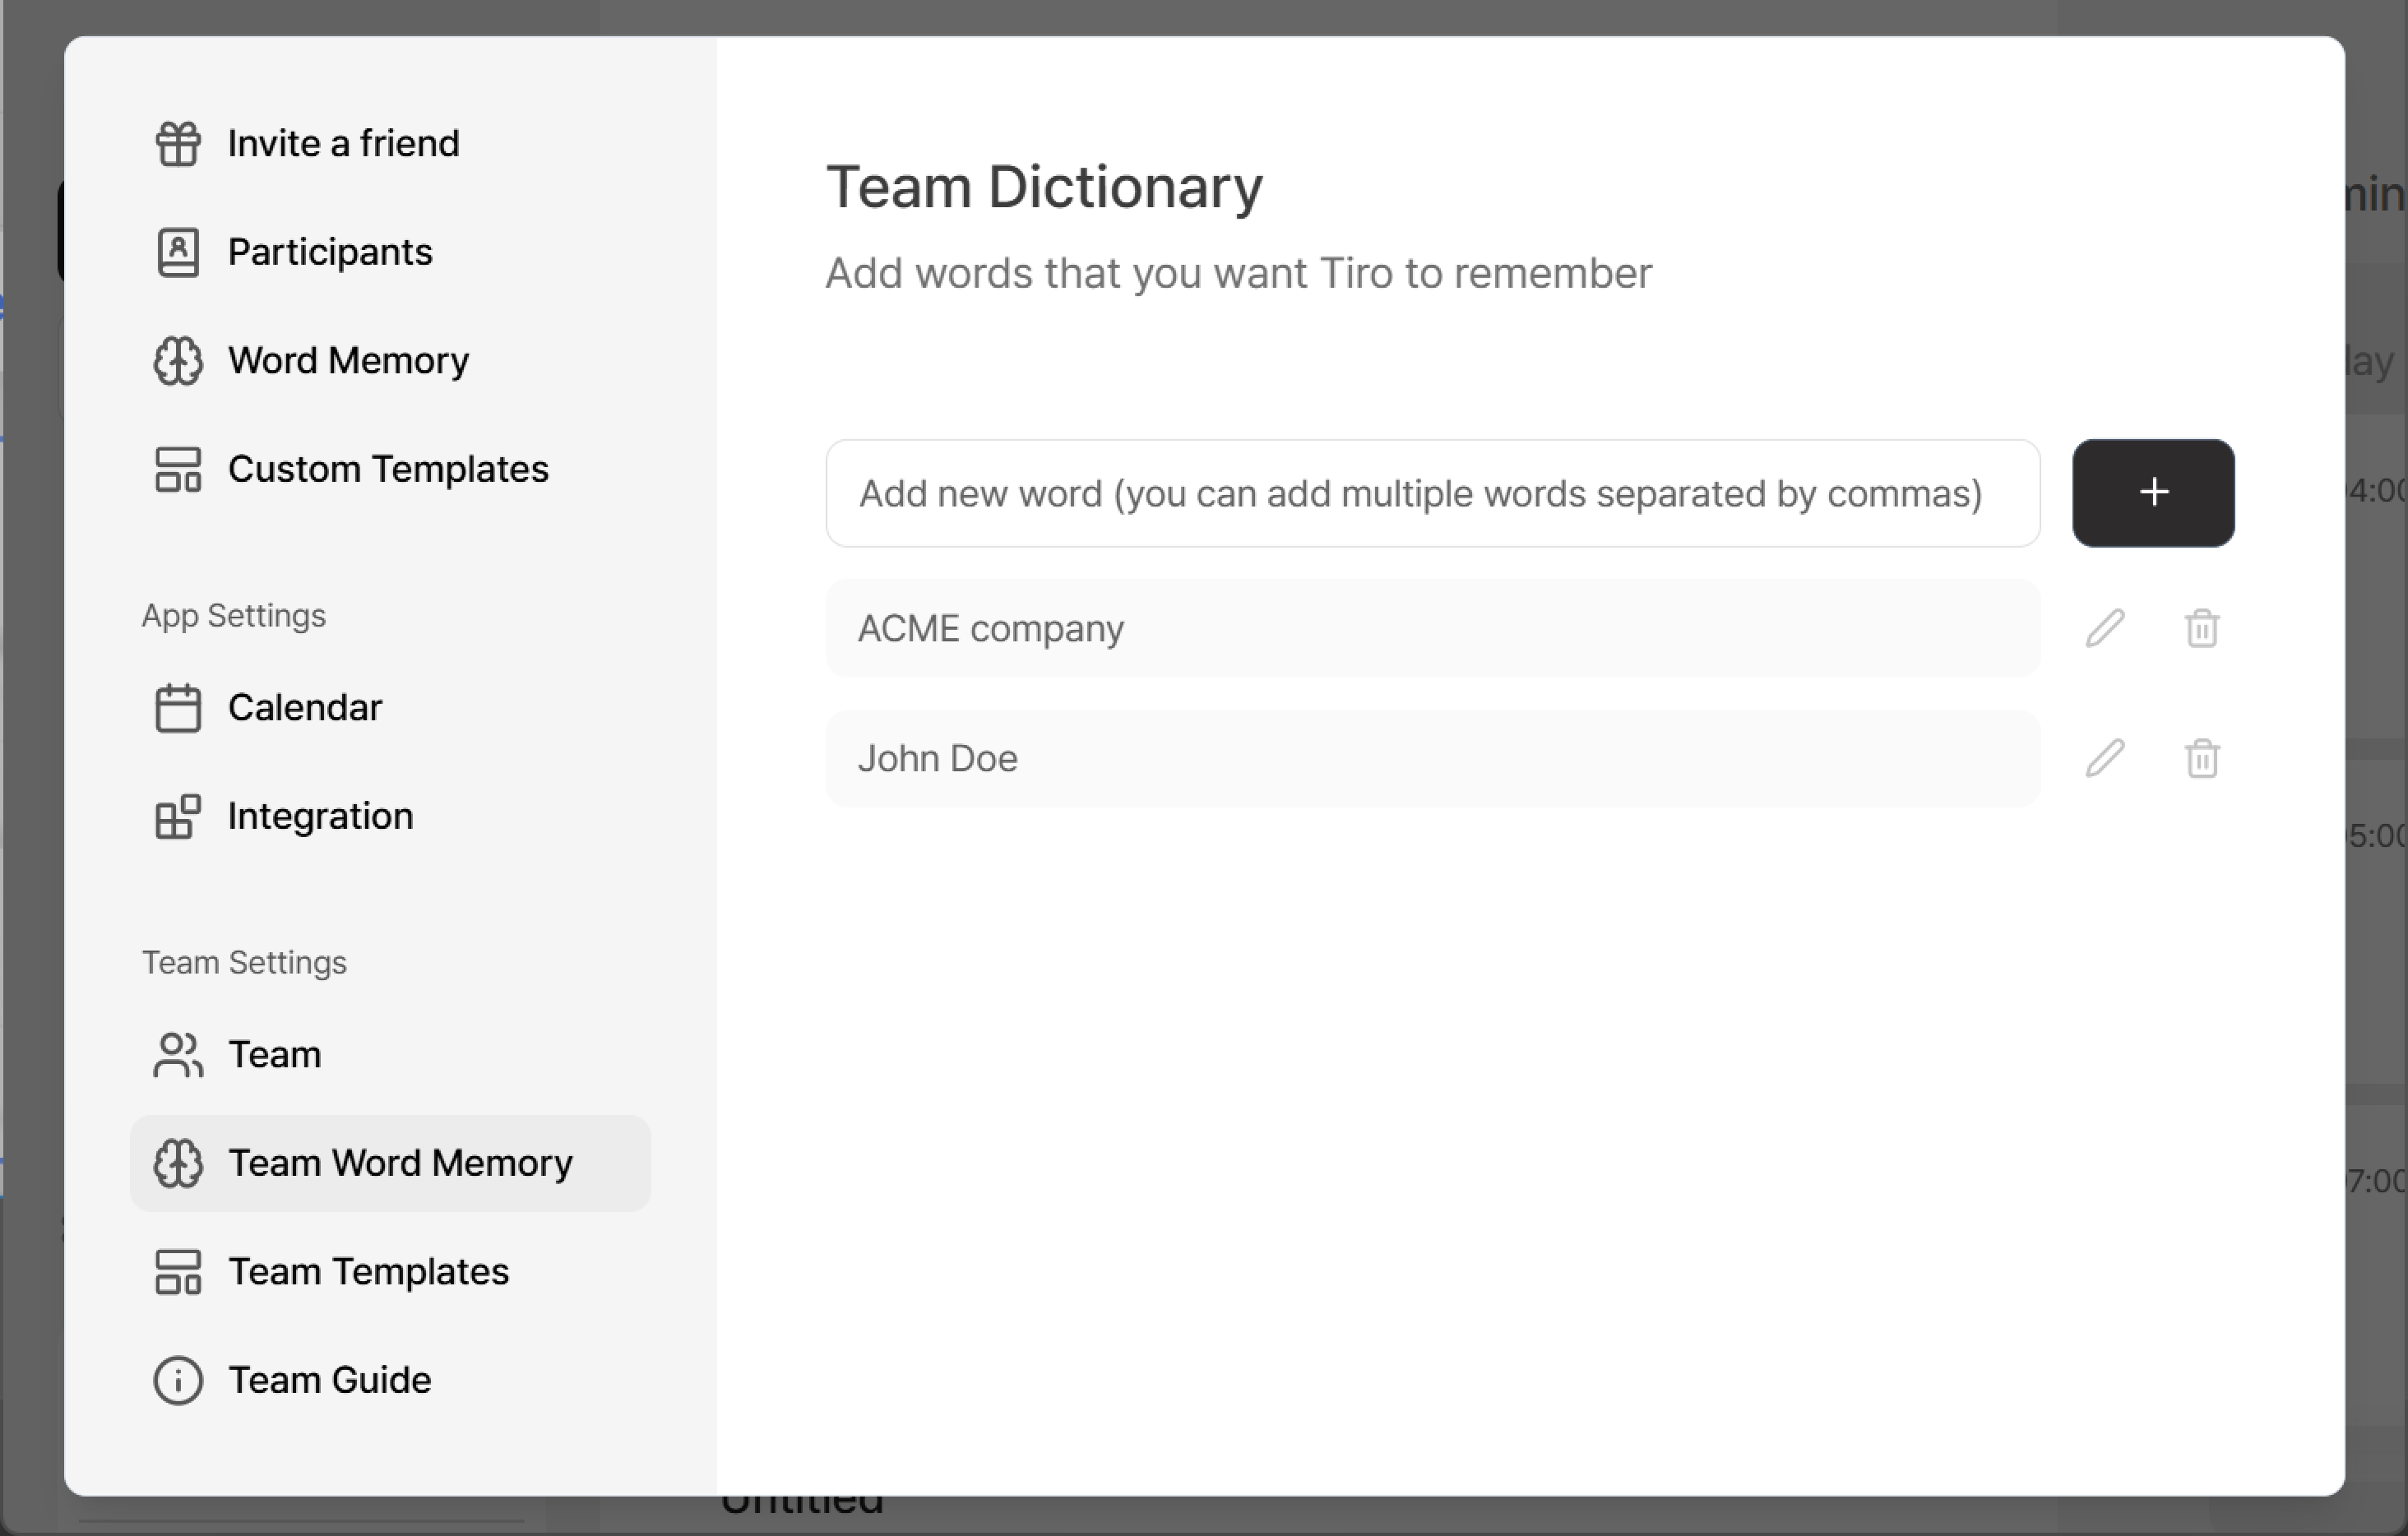This screenshot has height=1536, width=2408.
Task: Remove John Doe with the trash icon
Action: tap(2202, 758)
